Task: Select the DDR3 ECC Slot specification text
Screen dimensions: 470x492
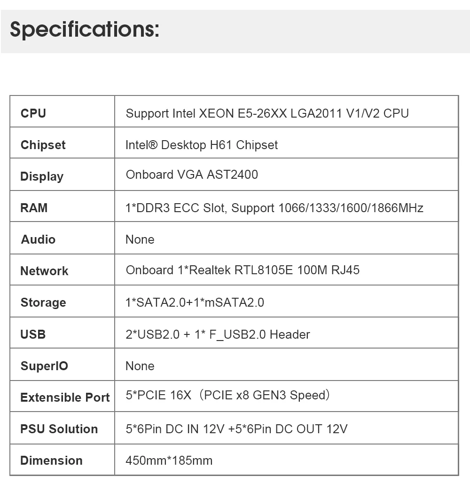Action: tap(274, 208)
